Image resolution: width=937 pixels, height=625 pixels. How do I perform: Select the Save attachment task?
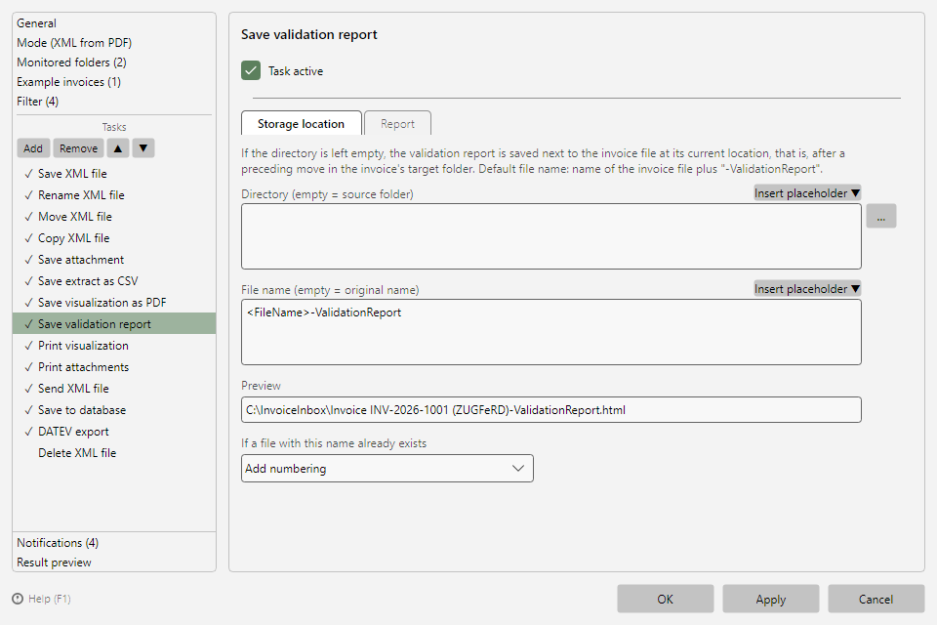113,260
